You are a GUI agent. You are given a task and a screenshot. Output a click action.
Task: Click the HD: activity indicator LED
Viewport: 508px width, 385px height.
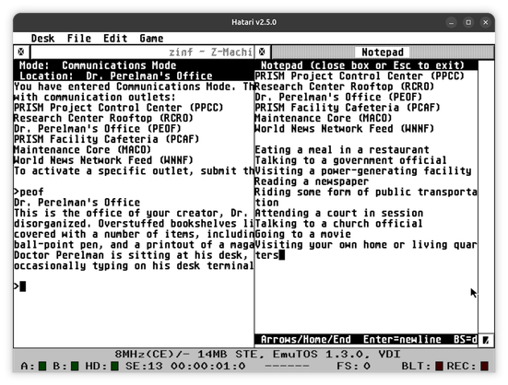click(x=114, y=367)
